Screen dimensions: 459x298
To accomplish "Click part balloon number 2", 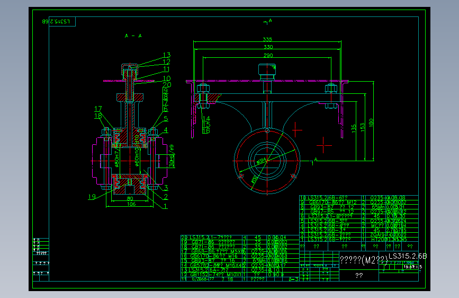I will pos(166,197).
